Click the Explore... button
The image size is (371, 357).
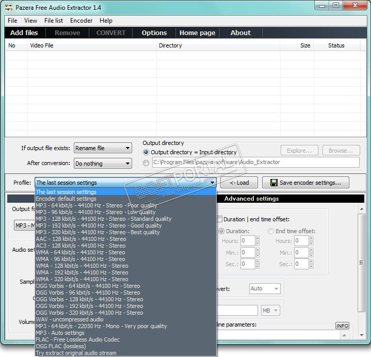coord(299,151)
